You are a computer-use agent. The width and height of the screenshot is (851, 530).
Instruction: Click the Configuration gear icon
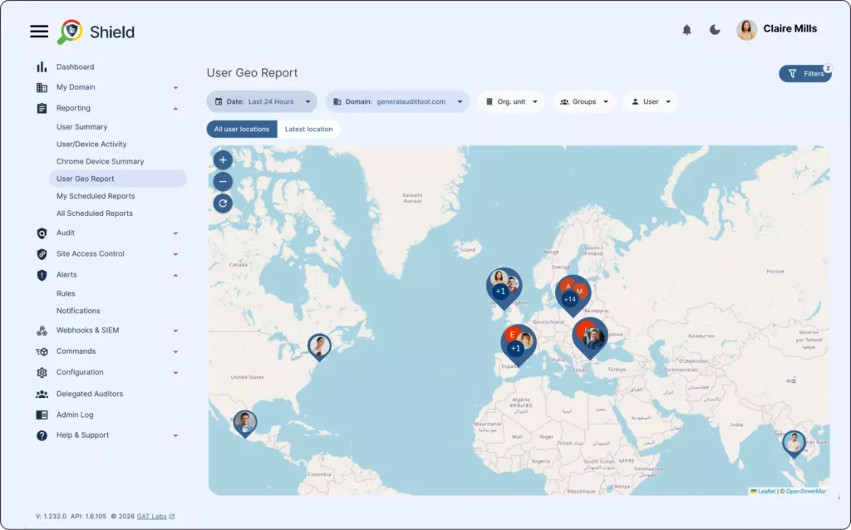[x=42, y=372]
